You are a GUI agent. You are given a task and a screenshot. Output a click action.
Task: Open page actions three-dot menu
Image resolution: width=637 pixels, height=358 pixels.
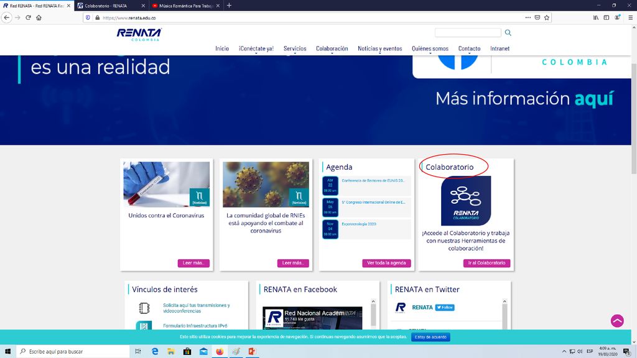(x=528, y=17)
